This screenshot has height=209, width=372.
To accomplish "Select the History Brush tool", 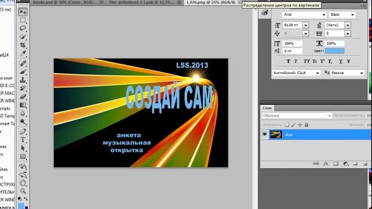I will pyautogui.click(x=23, y=88).
